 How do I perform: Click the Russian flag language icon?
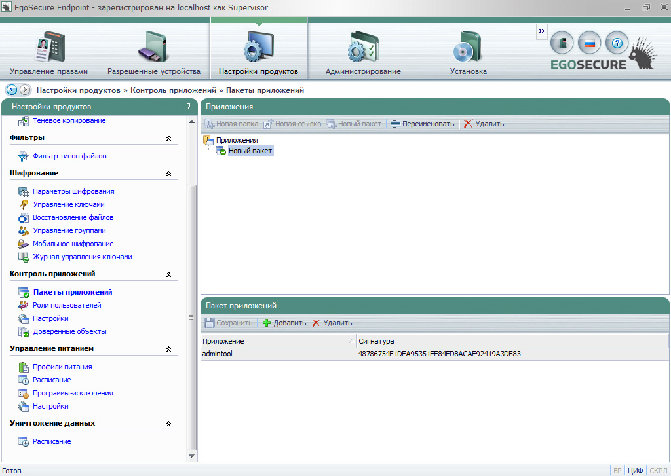point(589,43)
